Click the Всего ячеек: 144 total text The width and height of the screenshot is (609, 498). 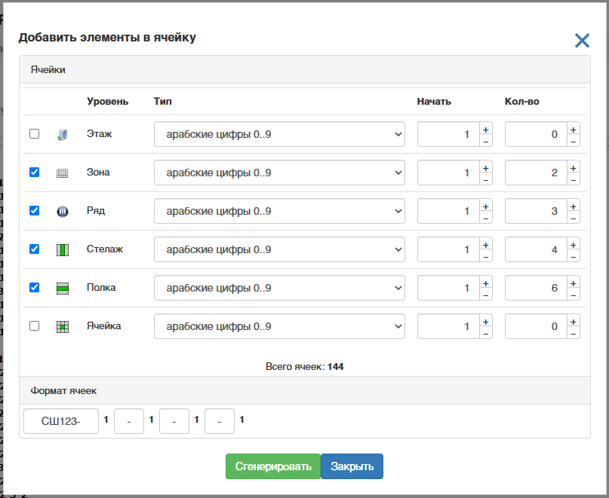(x=305, y=366)
